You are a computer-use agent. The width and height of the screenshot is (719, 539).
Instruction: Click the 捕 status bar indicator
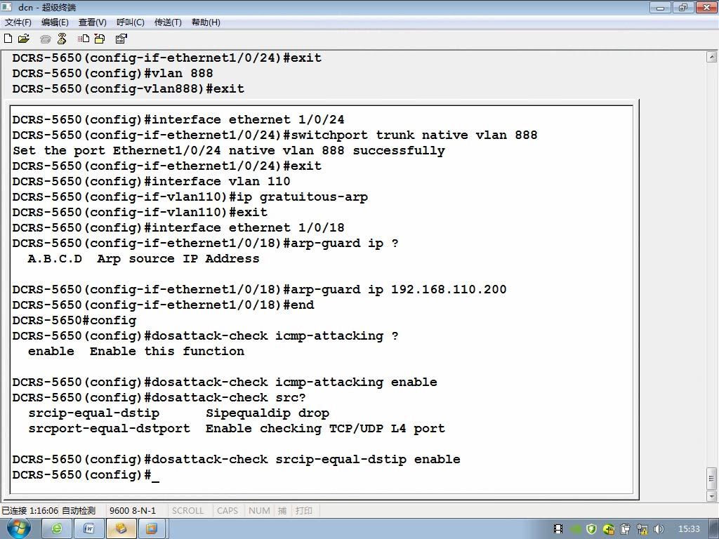coord(282,510)
